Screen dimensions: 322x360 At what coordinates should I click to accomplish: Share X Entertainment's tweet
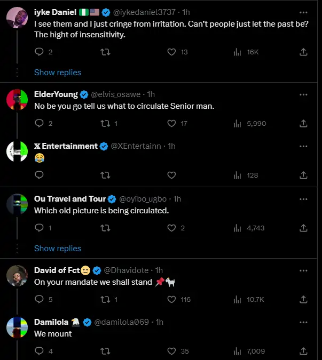[x=303, y=175]
